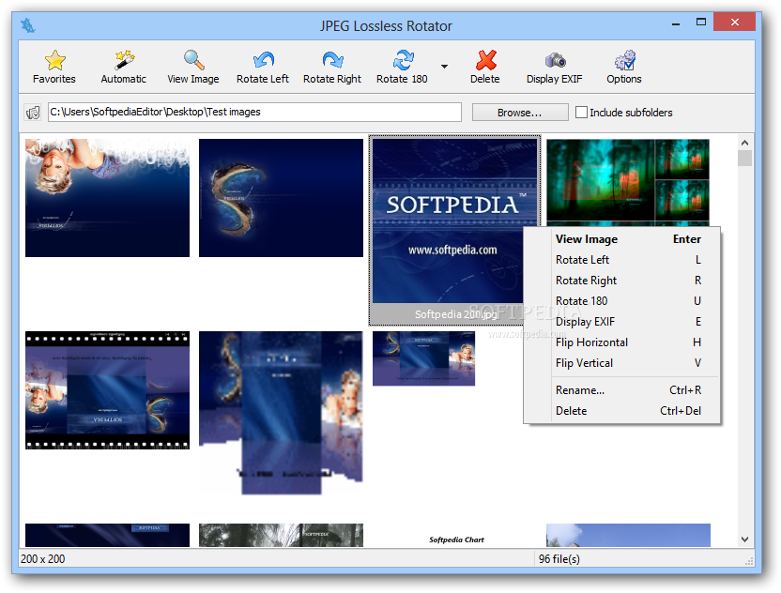The width and height of the screenshot is (781, 593).
Task: Click the Browse... button
Action: (519, 113)
